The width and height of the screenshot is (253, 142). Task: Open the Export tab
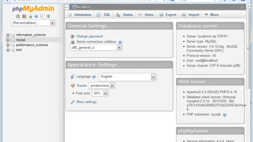[x=168, y=15]
